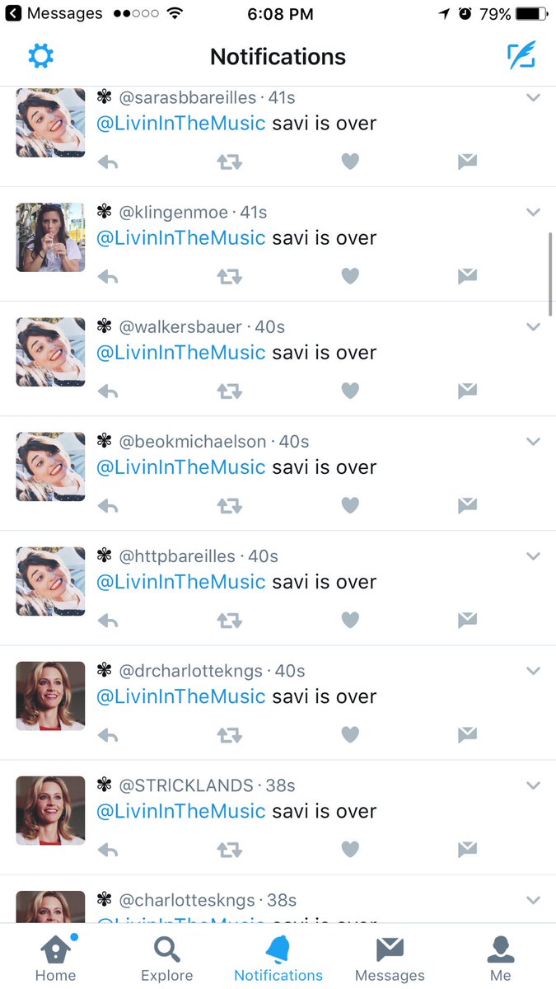Viewport: 556px width, 989px height.
Task: Open the Explore tab
Action: tap(167, 959)
